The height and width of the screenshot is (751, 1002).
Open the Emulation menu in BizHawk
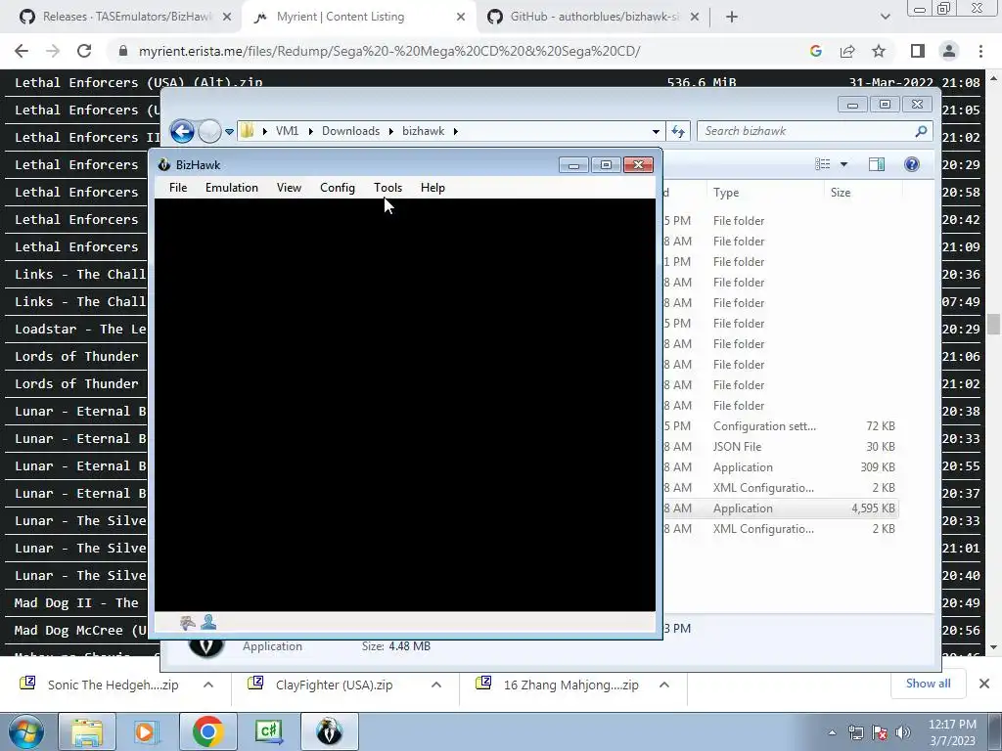click(x=231, y=188)
